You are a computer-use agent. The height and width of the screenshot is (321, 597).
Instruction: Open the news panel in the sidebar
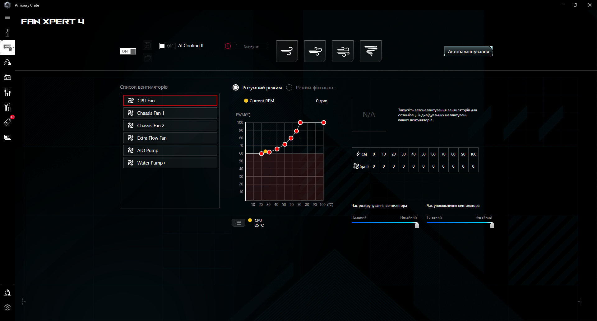pyautogui.click(x=7, y=137)
